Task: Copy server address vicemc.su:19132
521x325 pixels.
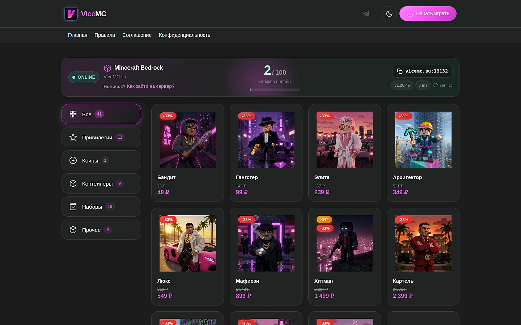Action: point(422,71)
